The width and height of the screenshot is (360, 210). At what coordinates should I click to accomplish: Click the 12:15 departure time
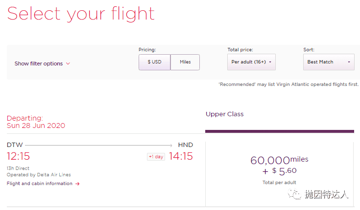[19, 156]
